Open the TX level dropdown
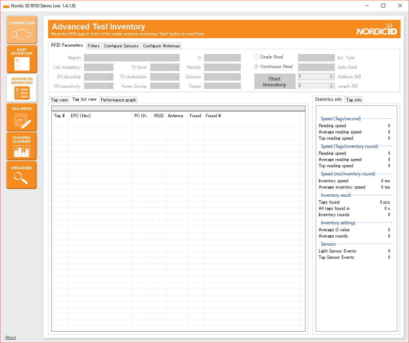The image size is (409, 343). pyautogui.click(x=164, y=67)
